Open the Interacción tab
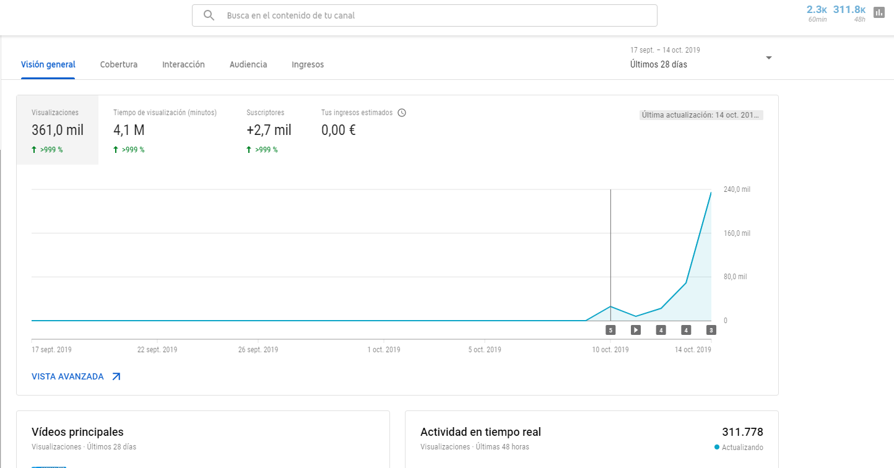Viewport: 894px width, 468px height. click(183, 64)
